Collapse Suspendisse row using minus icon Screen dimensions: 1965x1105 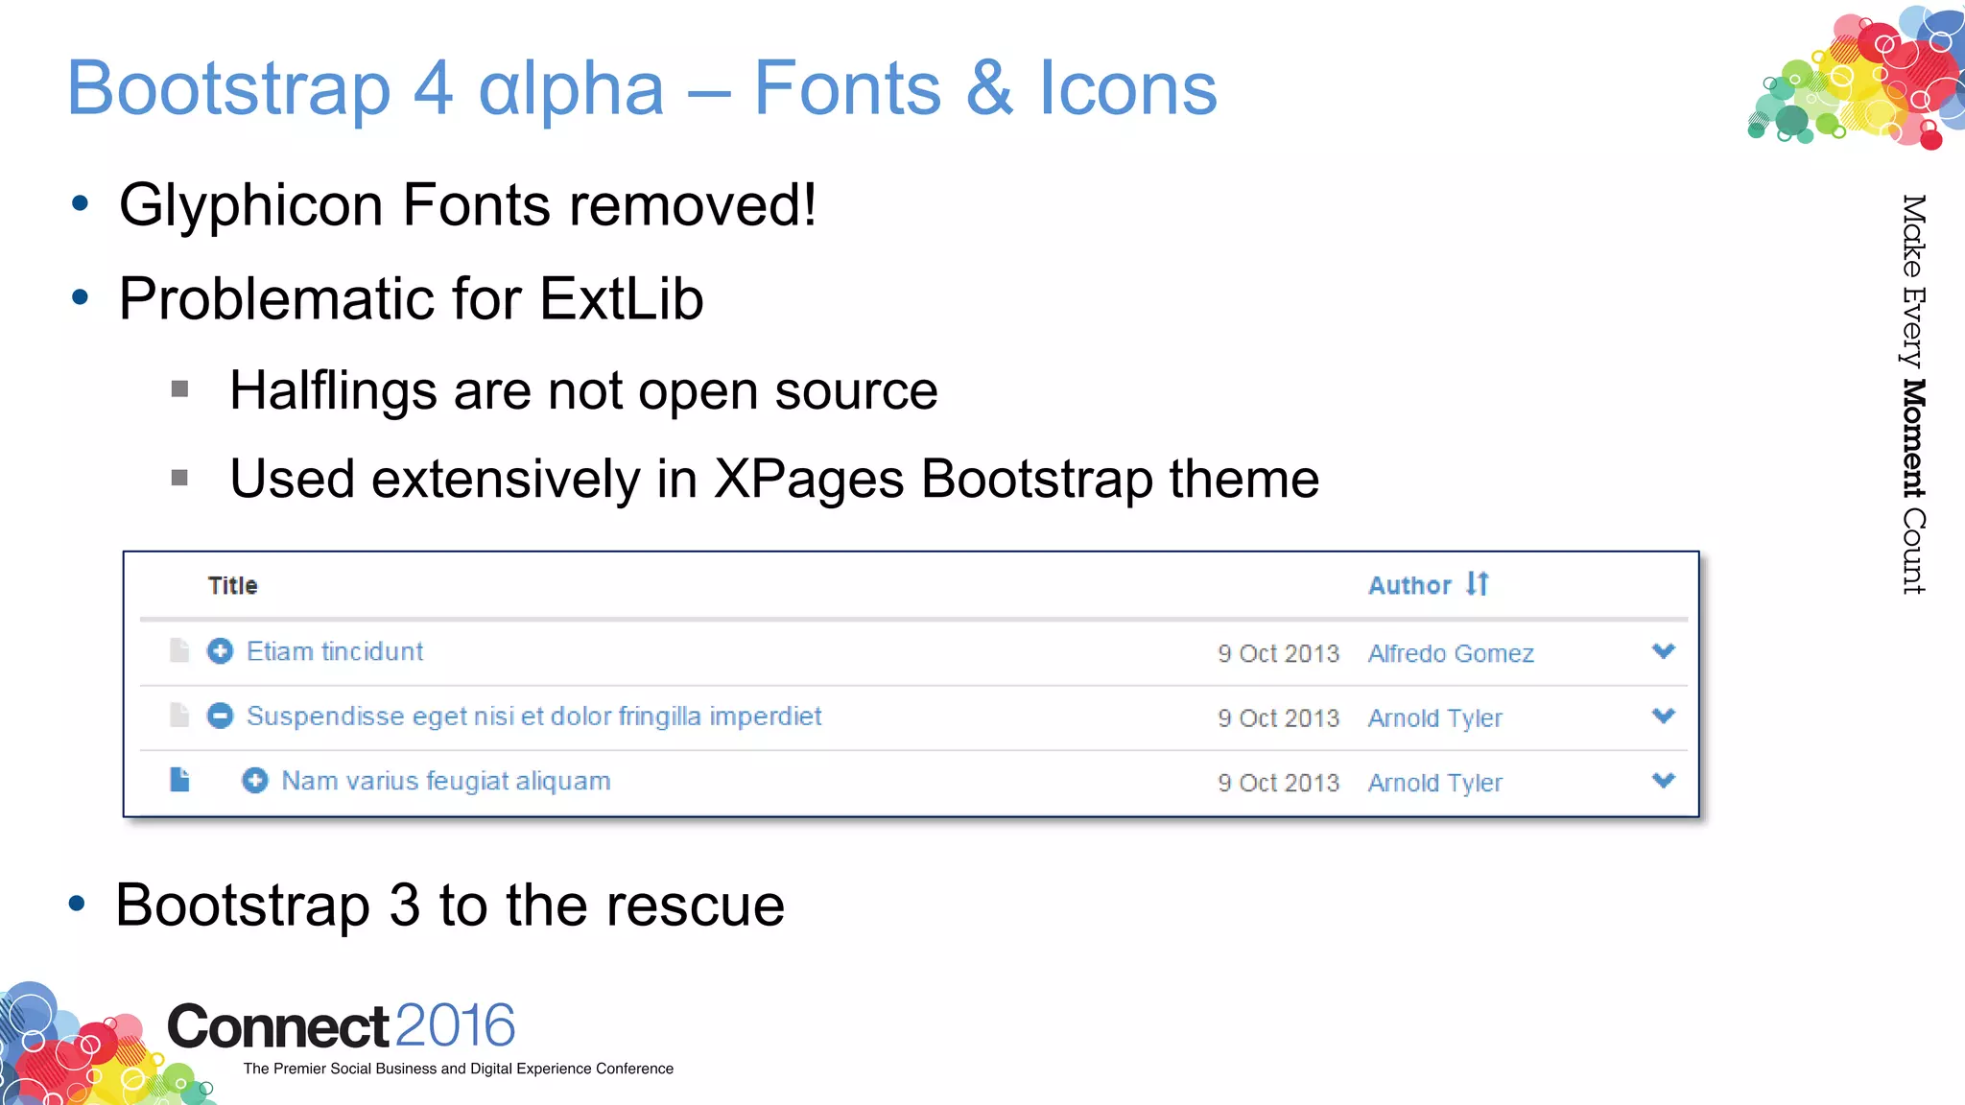click(x=220, y=716)
